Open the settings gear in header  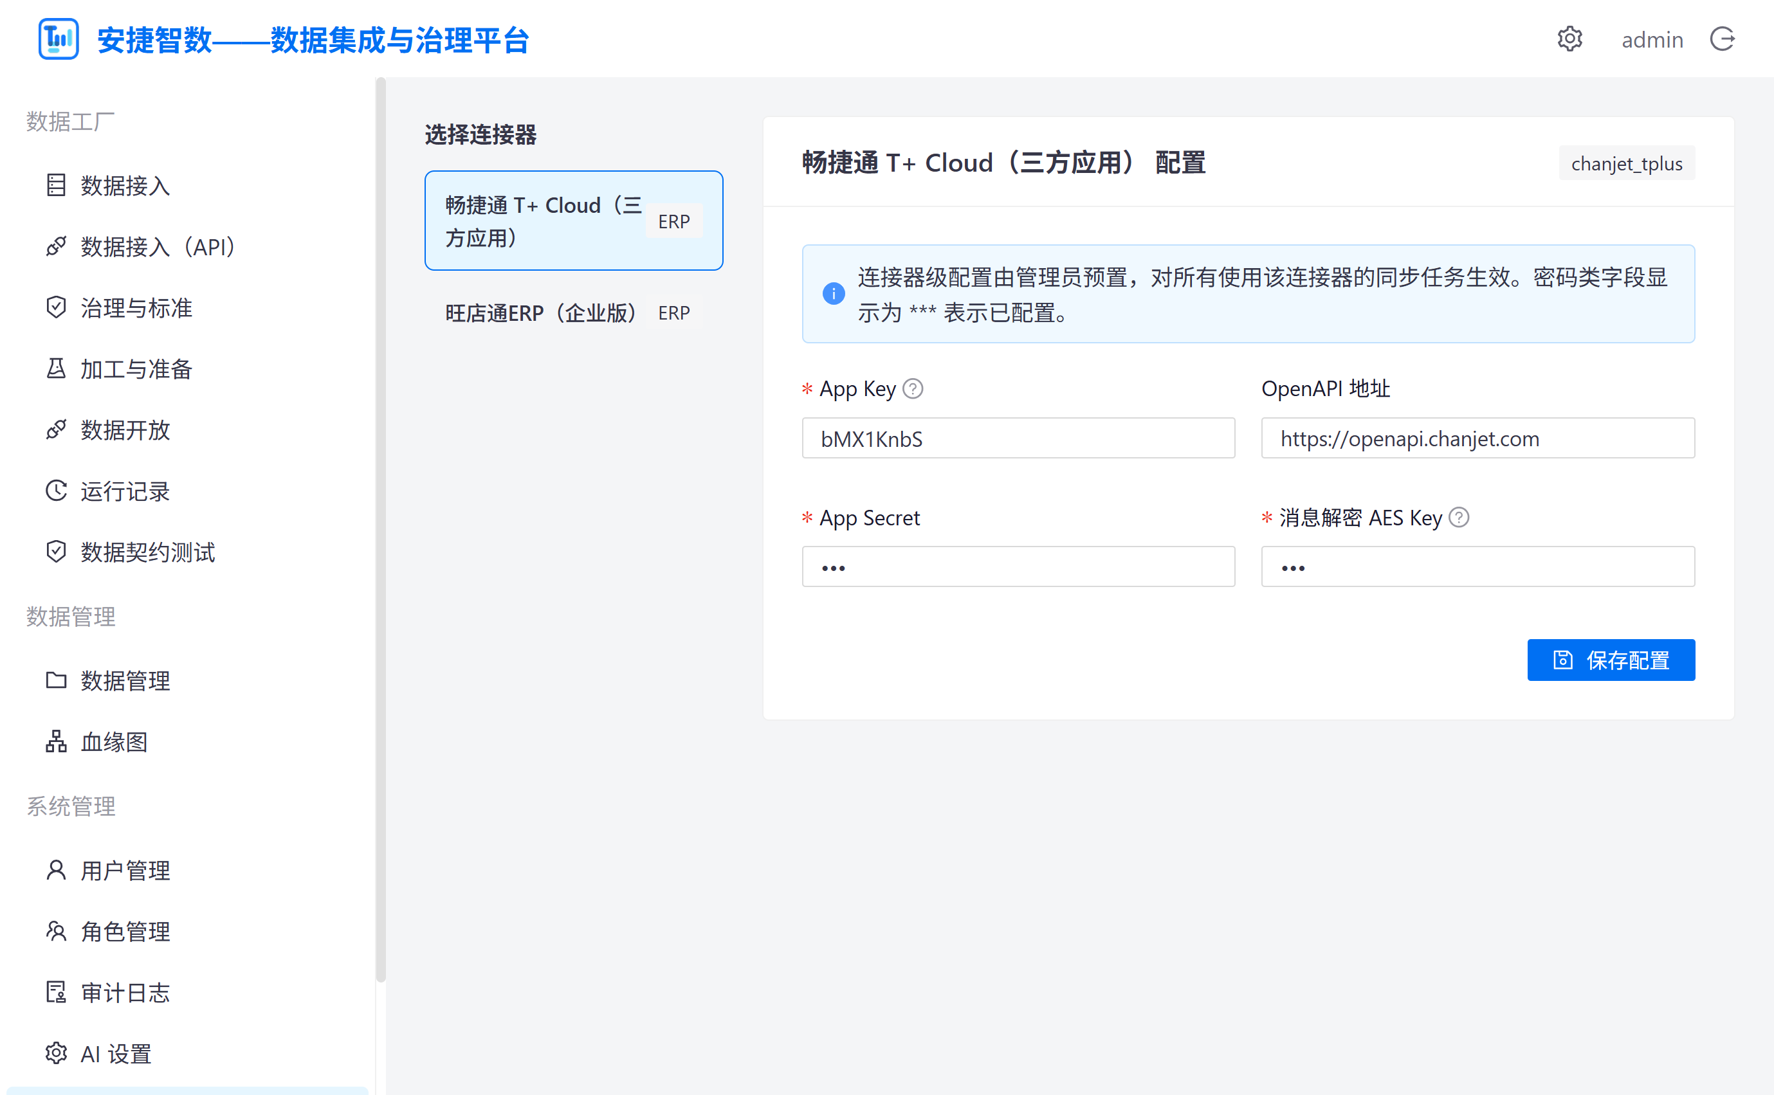tap(1569, 39)
